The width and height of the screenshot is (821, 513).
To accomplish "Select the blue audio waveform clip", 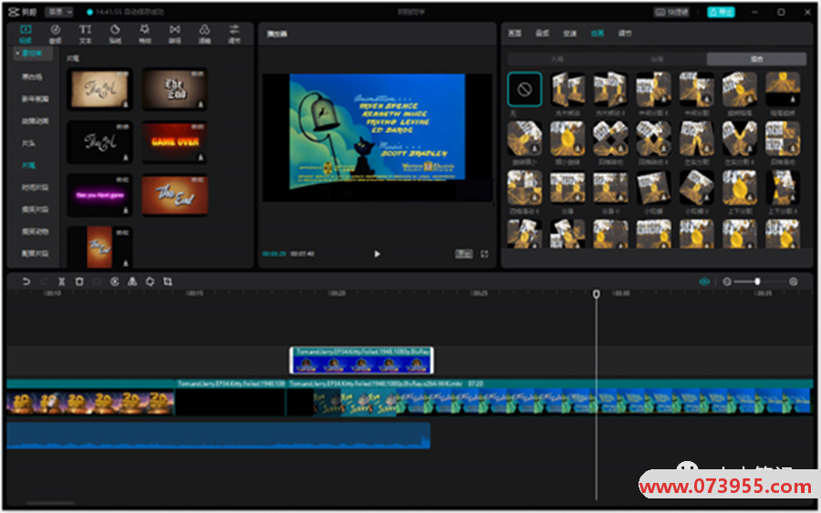I will pos(218,436).
